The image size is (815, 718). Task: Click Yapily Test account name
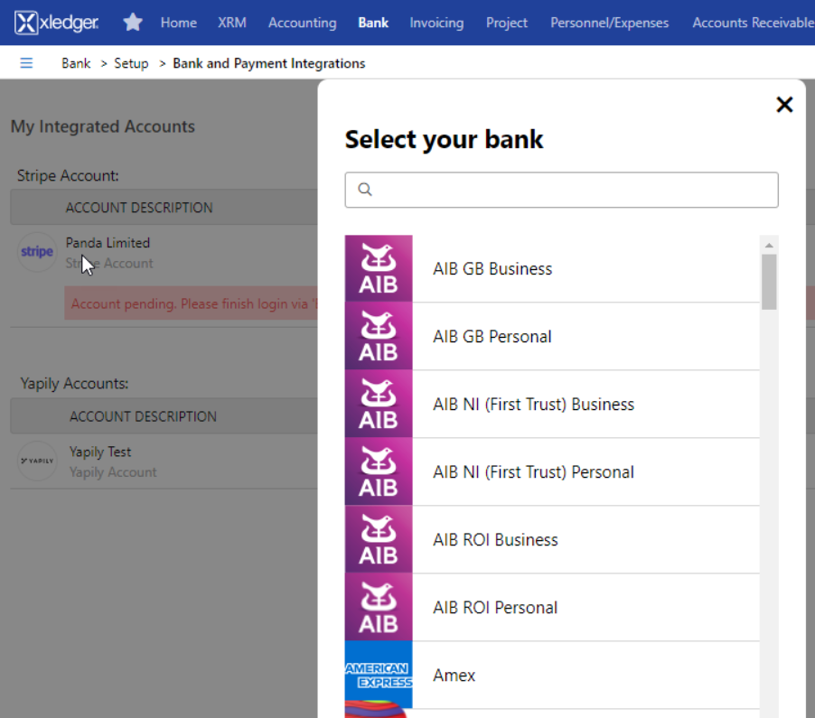tap(100, 452)
